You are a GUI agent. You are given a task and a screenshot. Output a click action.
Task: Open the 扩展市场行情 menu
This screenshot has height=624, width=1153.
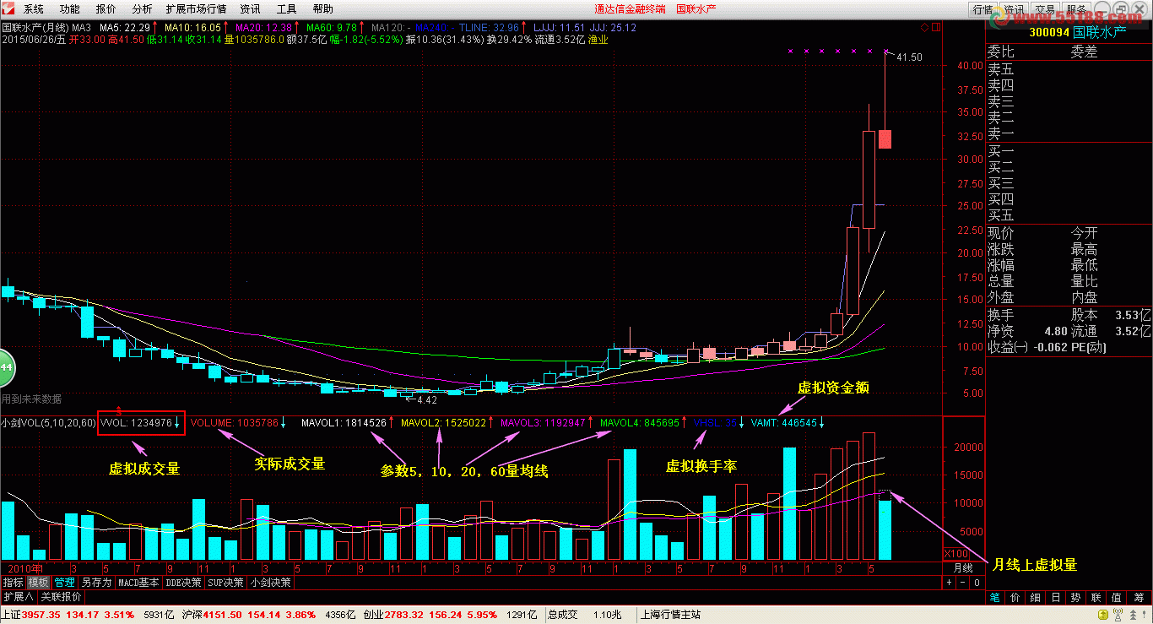(197, 9)
